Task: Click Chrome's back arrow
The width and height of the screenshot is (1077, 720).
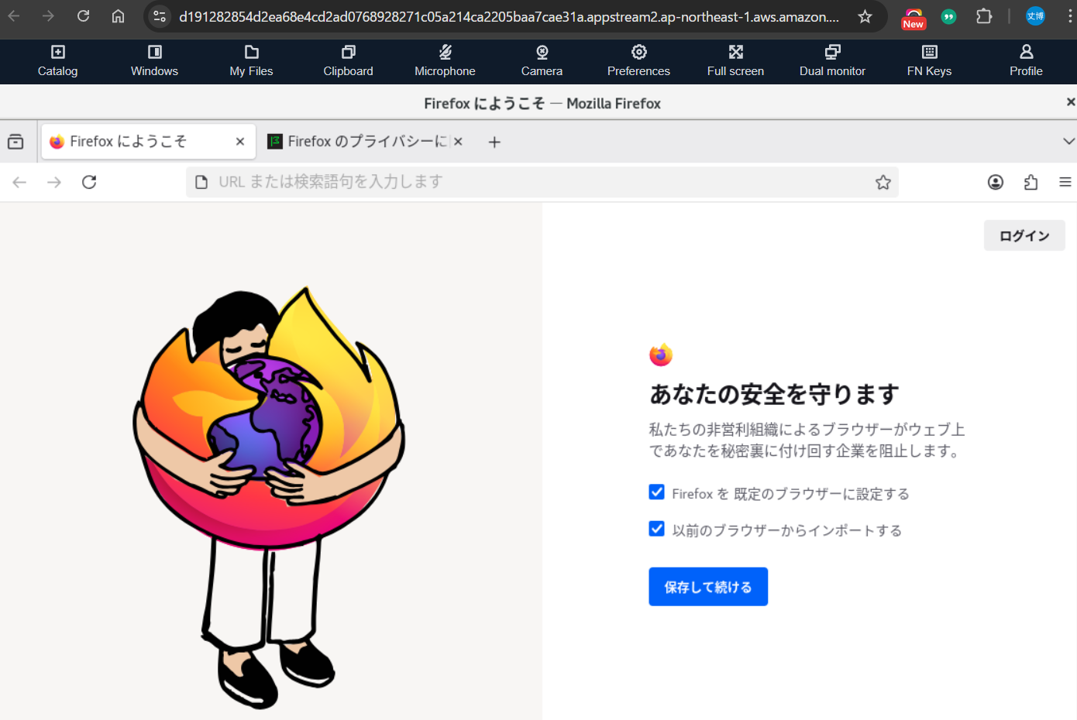Action: tap(14, 16)
